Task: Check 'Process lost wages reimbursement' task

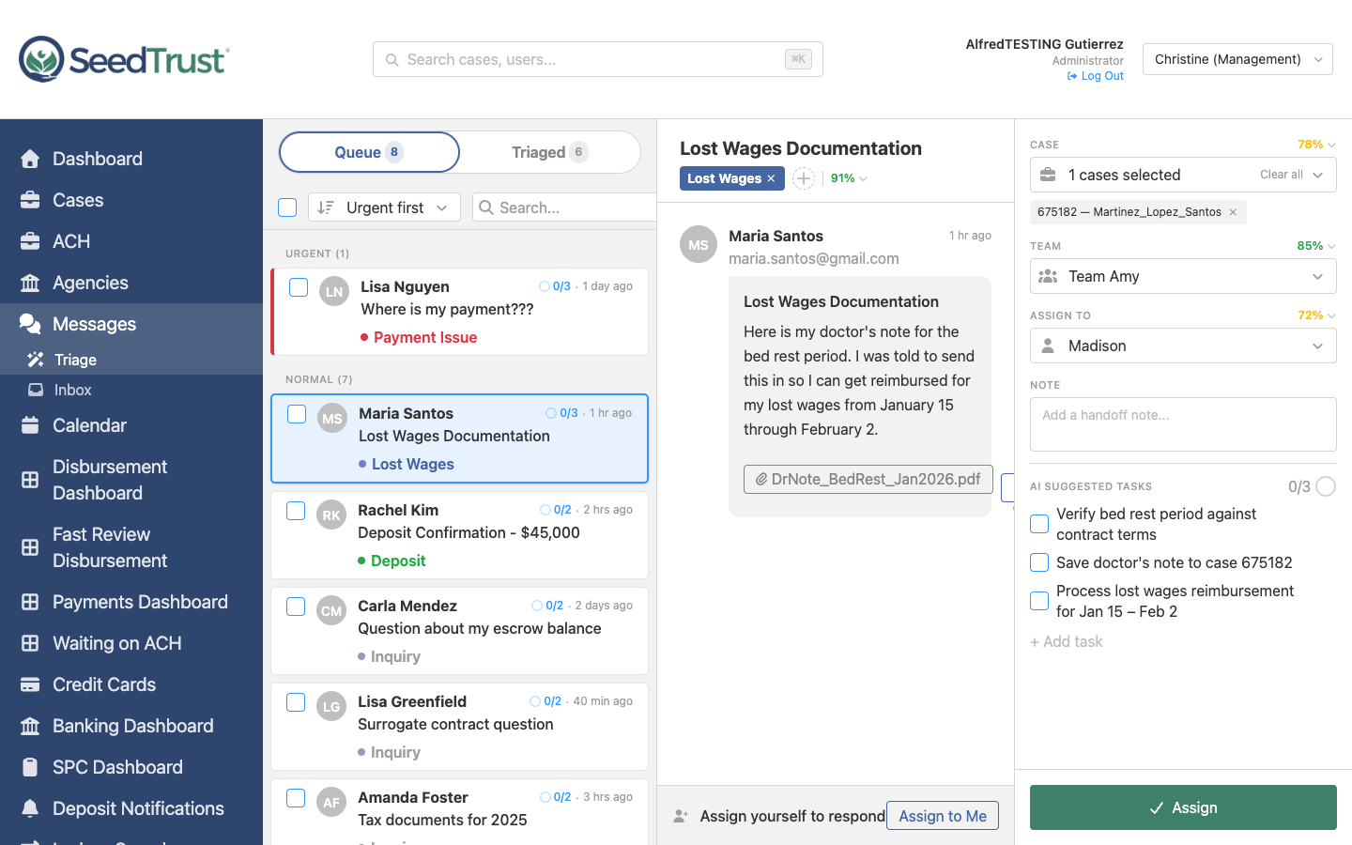Action: click(x=1039, y=601)
